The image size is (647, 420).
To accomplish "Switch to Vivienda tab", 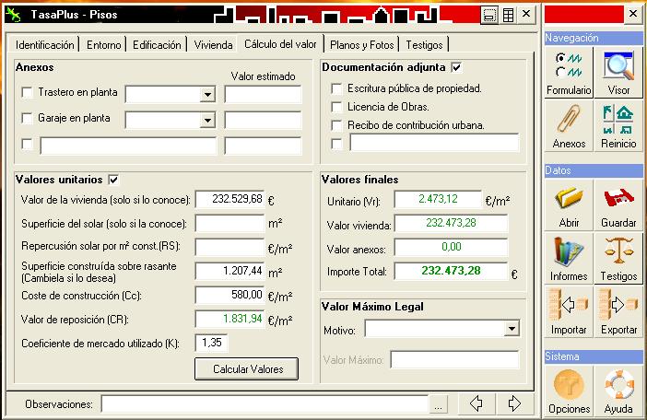I will coord(213,45).
